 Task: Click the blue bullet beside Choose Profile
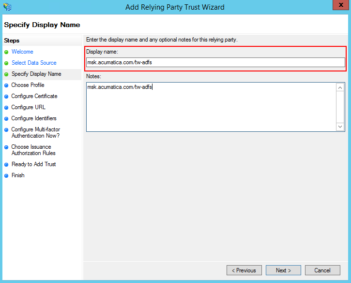(x=6, y=85)
